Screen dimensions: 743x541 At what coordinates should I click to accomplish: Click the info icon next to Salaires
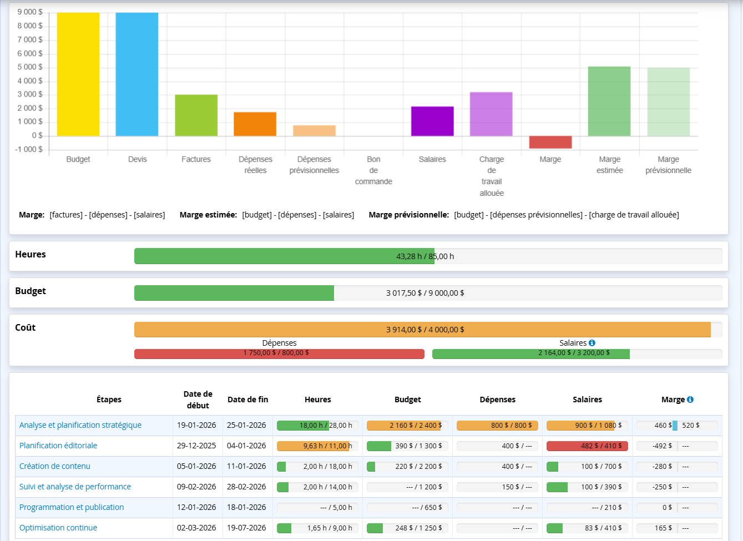click(592, 343)
